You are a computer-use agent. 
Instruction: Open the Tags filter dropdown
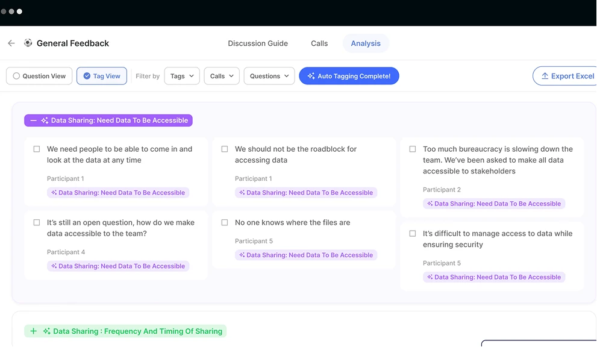181,77
